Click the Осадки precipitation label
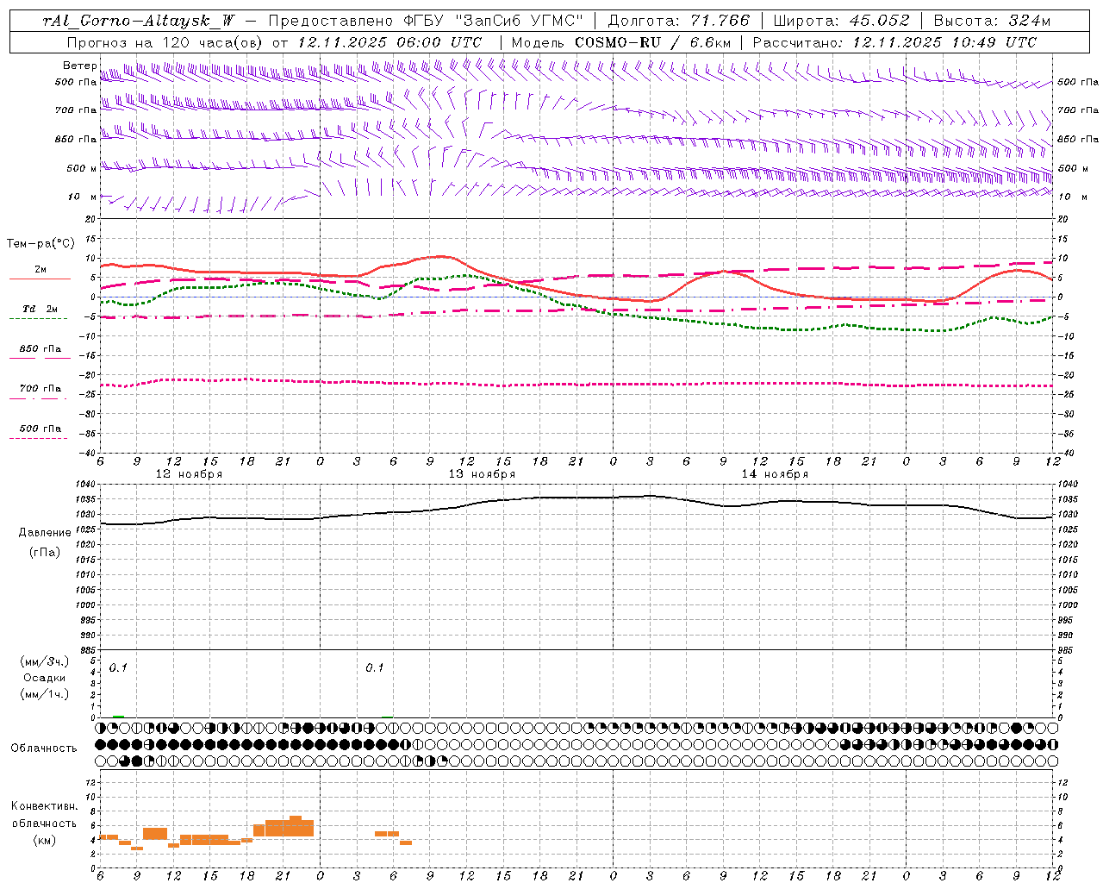1103x883 pixels. click(x=44, y=678)
